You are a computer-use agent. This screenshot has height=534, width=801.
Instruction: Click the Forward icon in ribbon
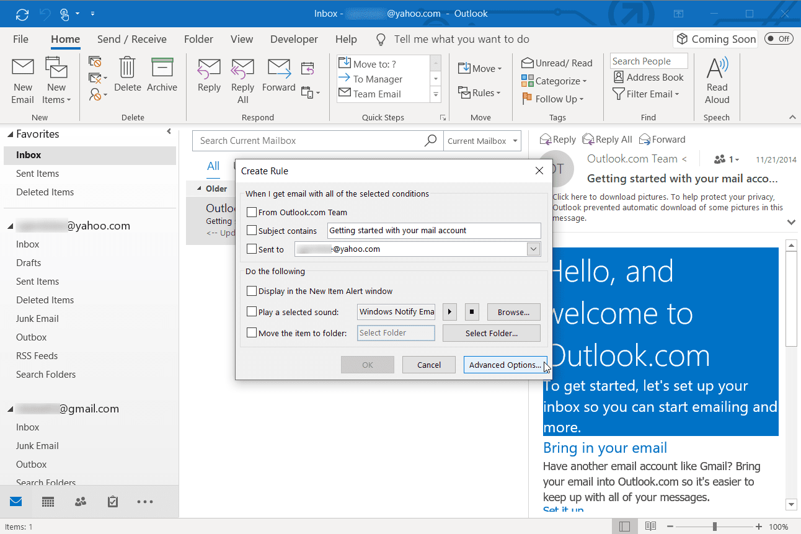tap(278, 68)
